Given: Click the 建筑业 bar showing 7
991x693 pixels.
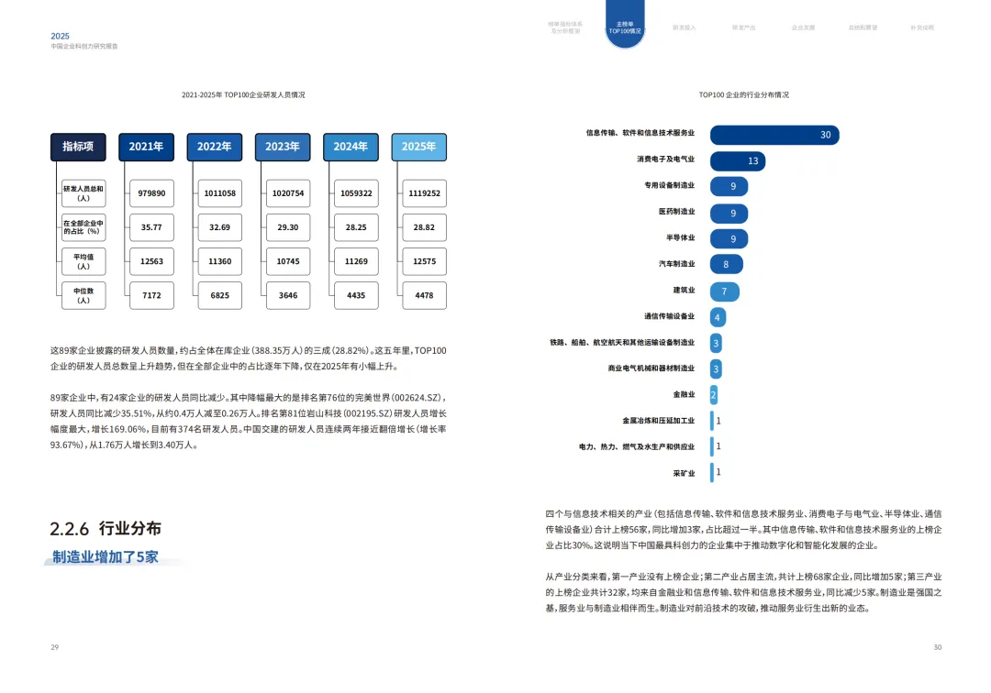Looking at the screenshot, I should [724, 291].
